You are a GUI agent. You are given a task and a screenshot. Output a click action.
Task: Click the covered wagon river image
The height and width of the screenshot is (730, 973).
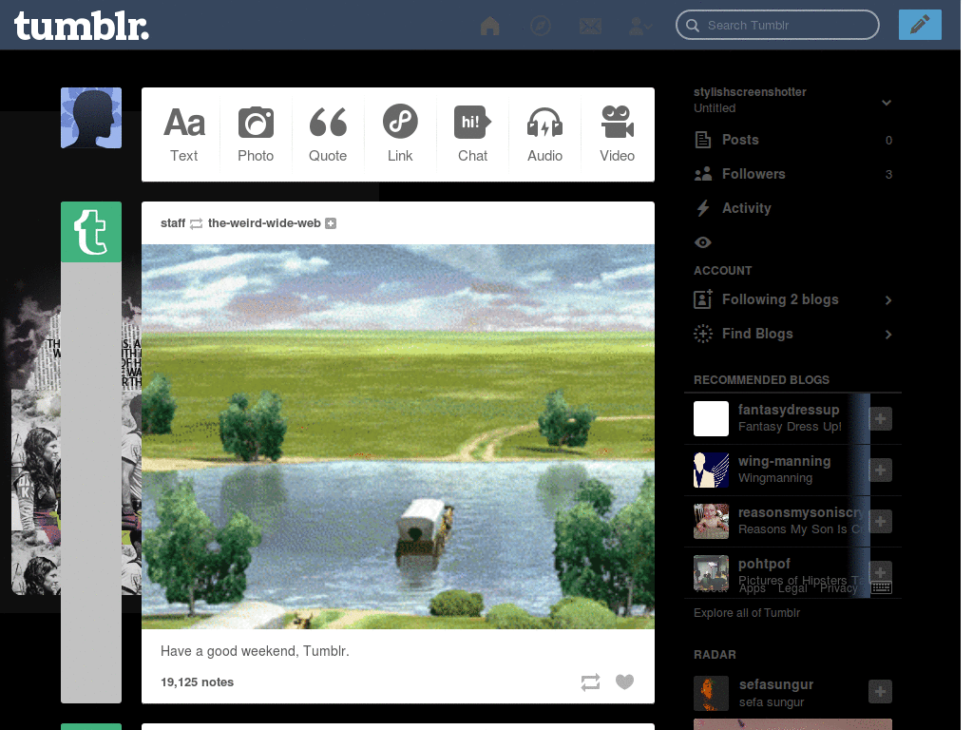pos(398,436)
